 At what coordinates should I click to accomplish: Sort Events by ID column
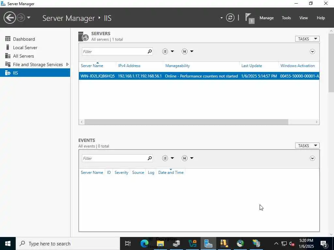pyautogui.click(x=109, y=173)
